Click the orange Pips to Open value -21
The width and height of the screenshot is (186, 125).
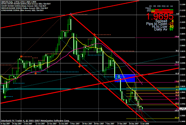(171, 24)
